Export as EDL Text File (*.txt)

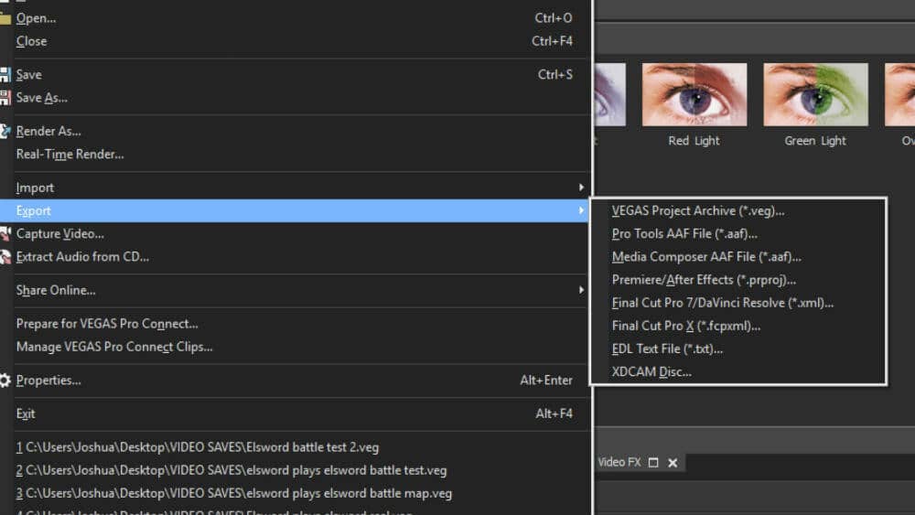click(x=738, y=349)
